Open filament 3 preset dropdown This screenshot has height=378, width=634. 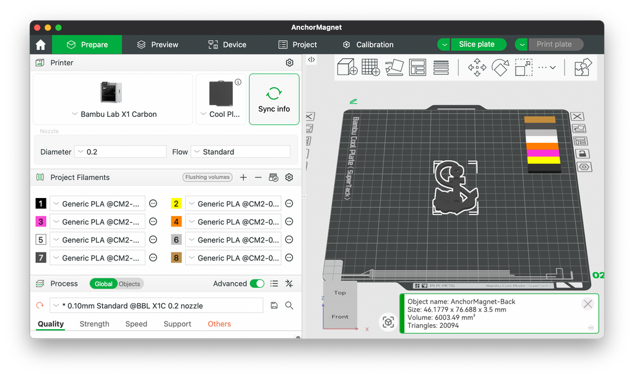point(97,221)
